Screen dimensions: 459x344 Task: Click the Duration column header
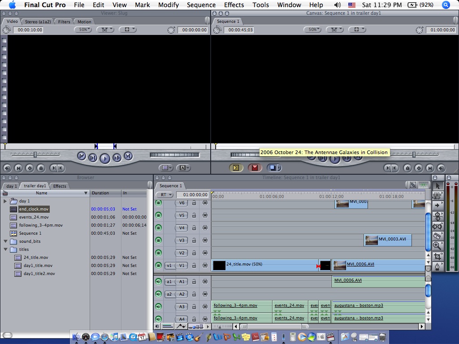coord(105,193)
